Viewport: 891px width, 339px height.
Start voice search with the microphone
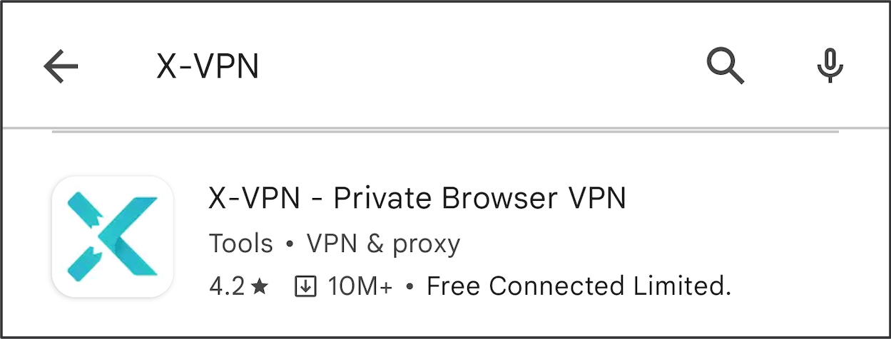pos(830,66)
